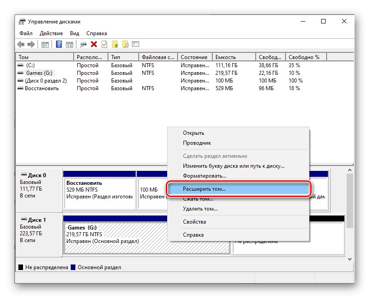Select Свойства from the context menu
The width and height of the screenshot is (369, 298).
pos(194,222)
